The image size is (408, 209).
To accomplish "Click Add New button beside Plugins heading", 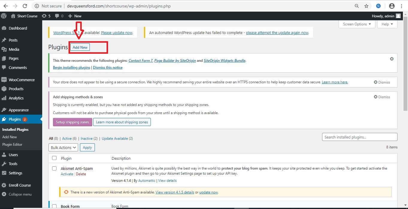I will coord(80,47).
